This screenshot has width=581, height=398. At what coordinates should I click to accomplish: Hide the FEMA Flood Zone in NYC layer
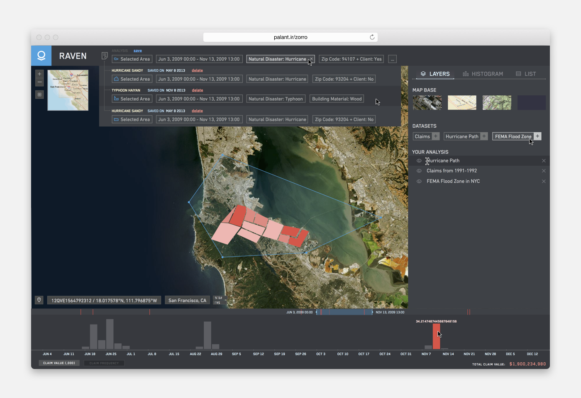point(419,181)
